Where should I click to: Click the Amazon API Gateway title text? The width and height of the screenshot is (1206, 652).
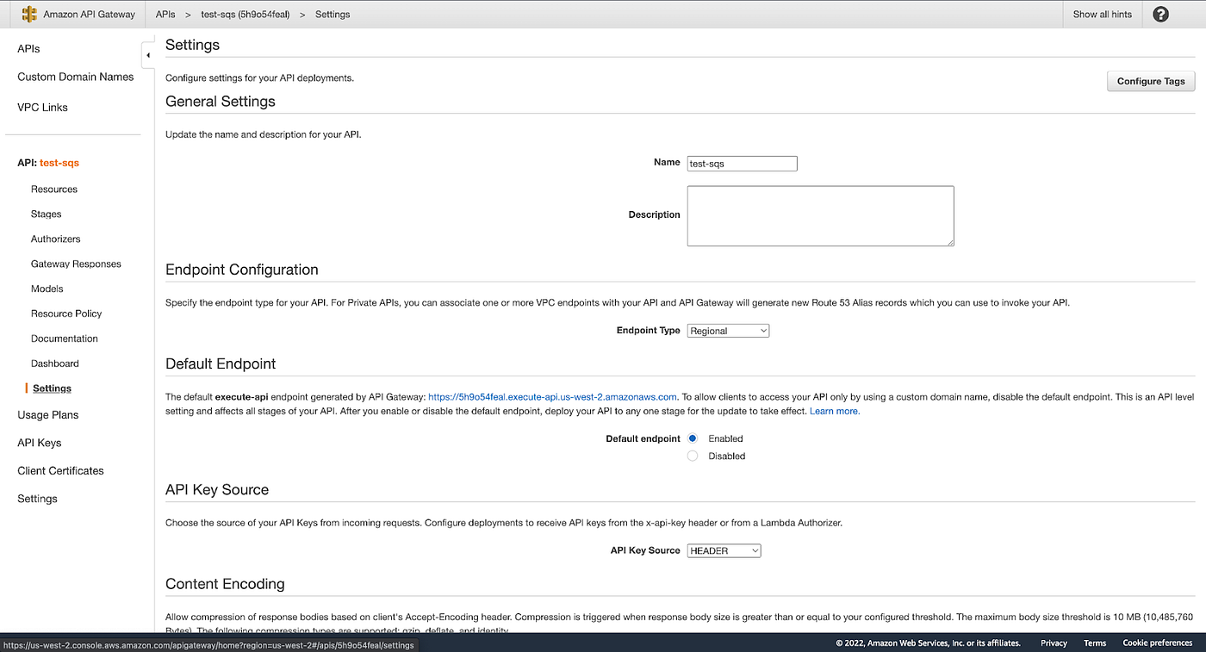tap(90, 15)
